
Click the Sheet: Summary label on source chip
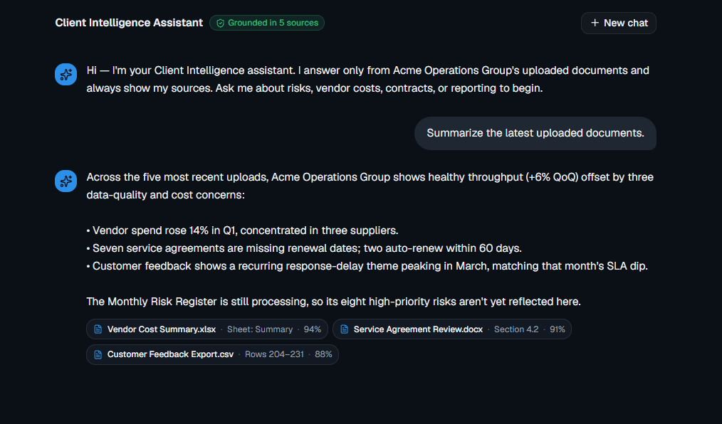pyautogui.click(x=260, y=329)
